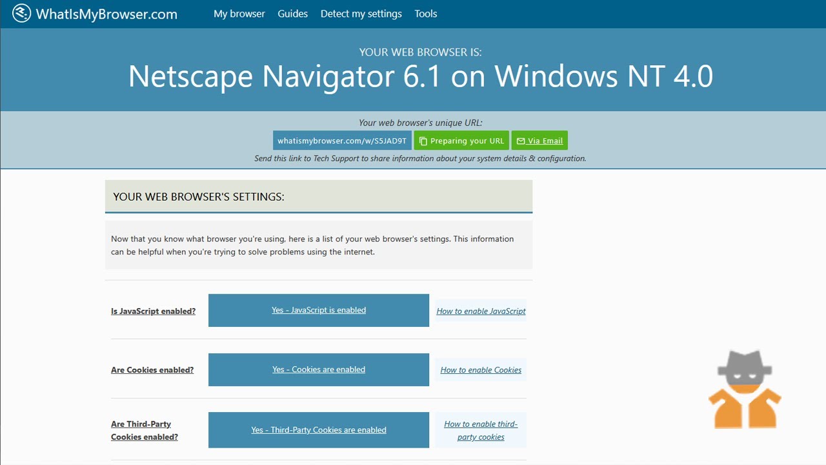Open Are Third-Party Cookies enabled? link

click(x=145, y=430)
